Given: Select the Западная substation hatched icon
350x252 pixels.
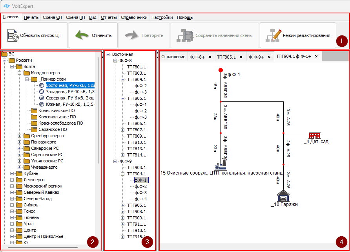Looking at the screenshot, I should (x=42, y=92).
